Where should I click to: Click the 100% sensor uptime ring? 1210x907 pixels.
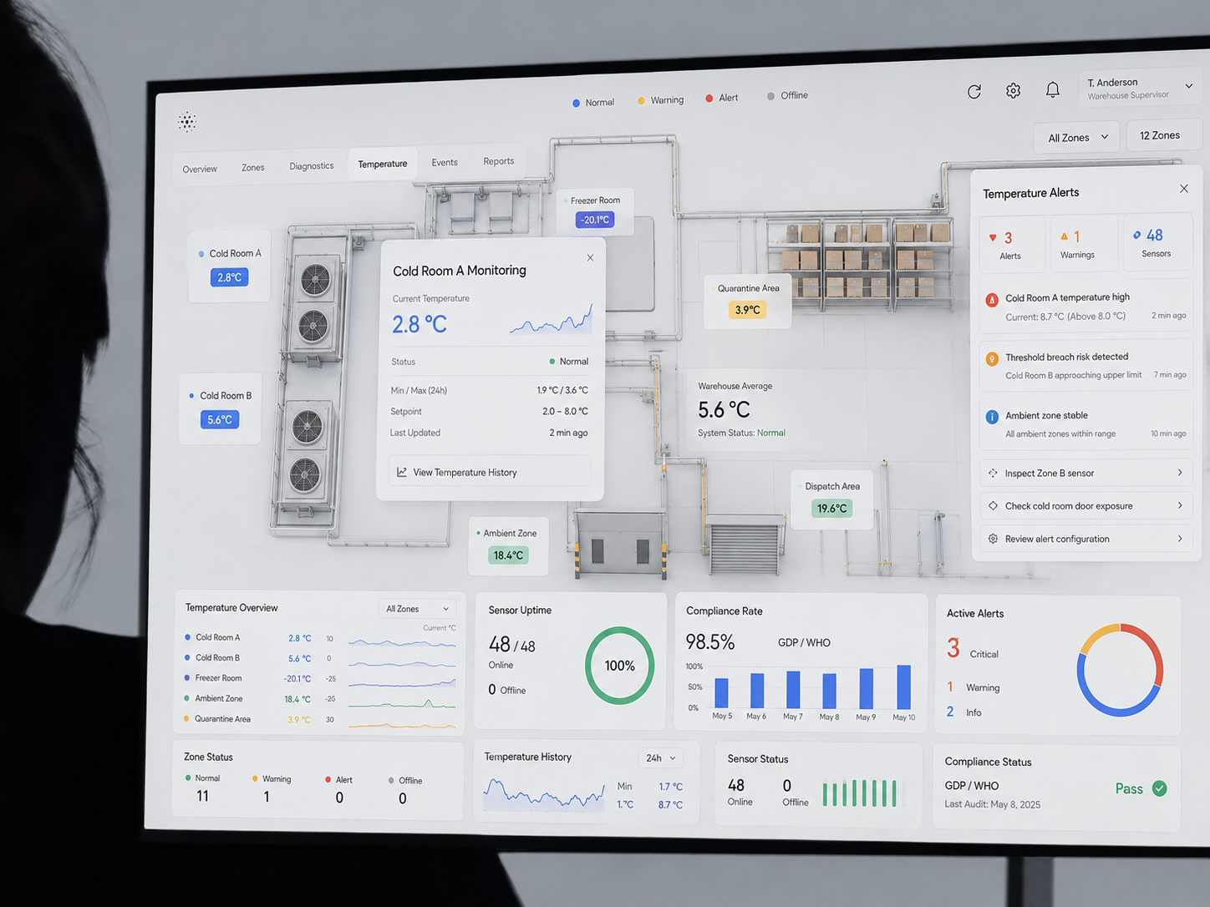click(619, 666)
